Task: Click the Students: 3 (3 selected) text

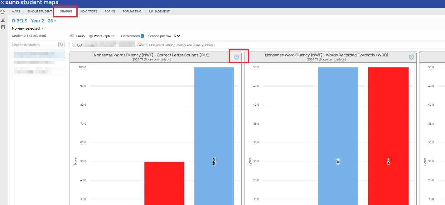Action: click(x=29, y=36)
